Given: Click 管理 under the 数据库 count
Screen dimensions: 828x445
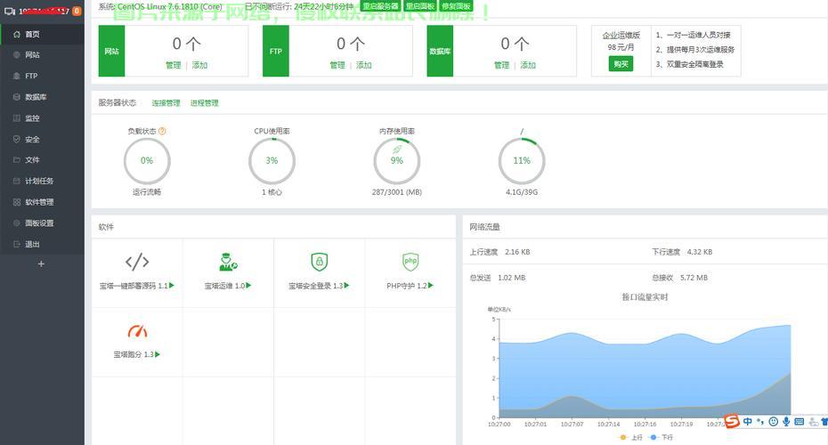Looking at the screenshot, I should click(x=501, y=65).
